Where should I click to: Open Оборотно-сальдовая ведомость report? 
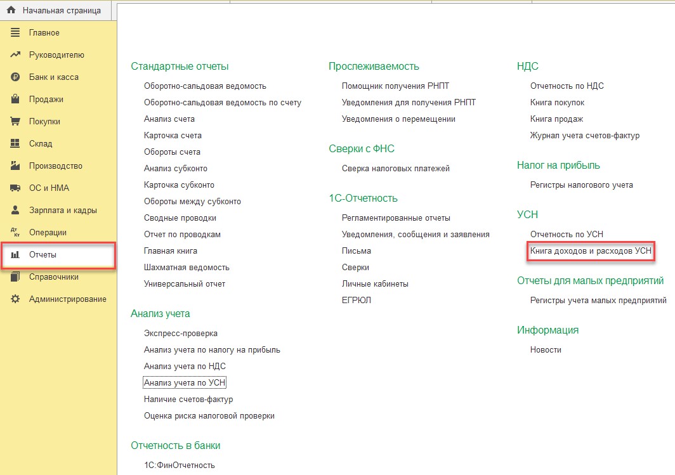pyautogui.click(x=205, y=86)
